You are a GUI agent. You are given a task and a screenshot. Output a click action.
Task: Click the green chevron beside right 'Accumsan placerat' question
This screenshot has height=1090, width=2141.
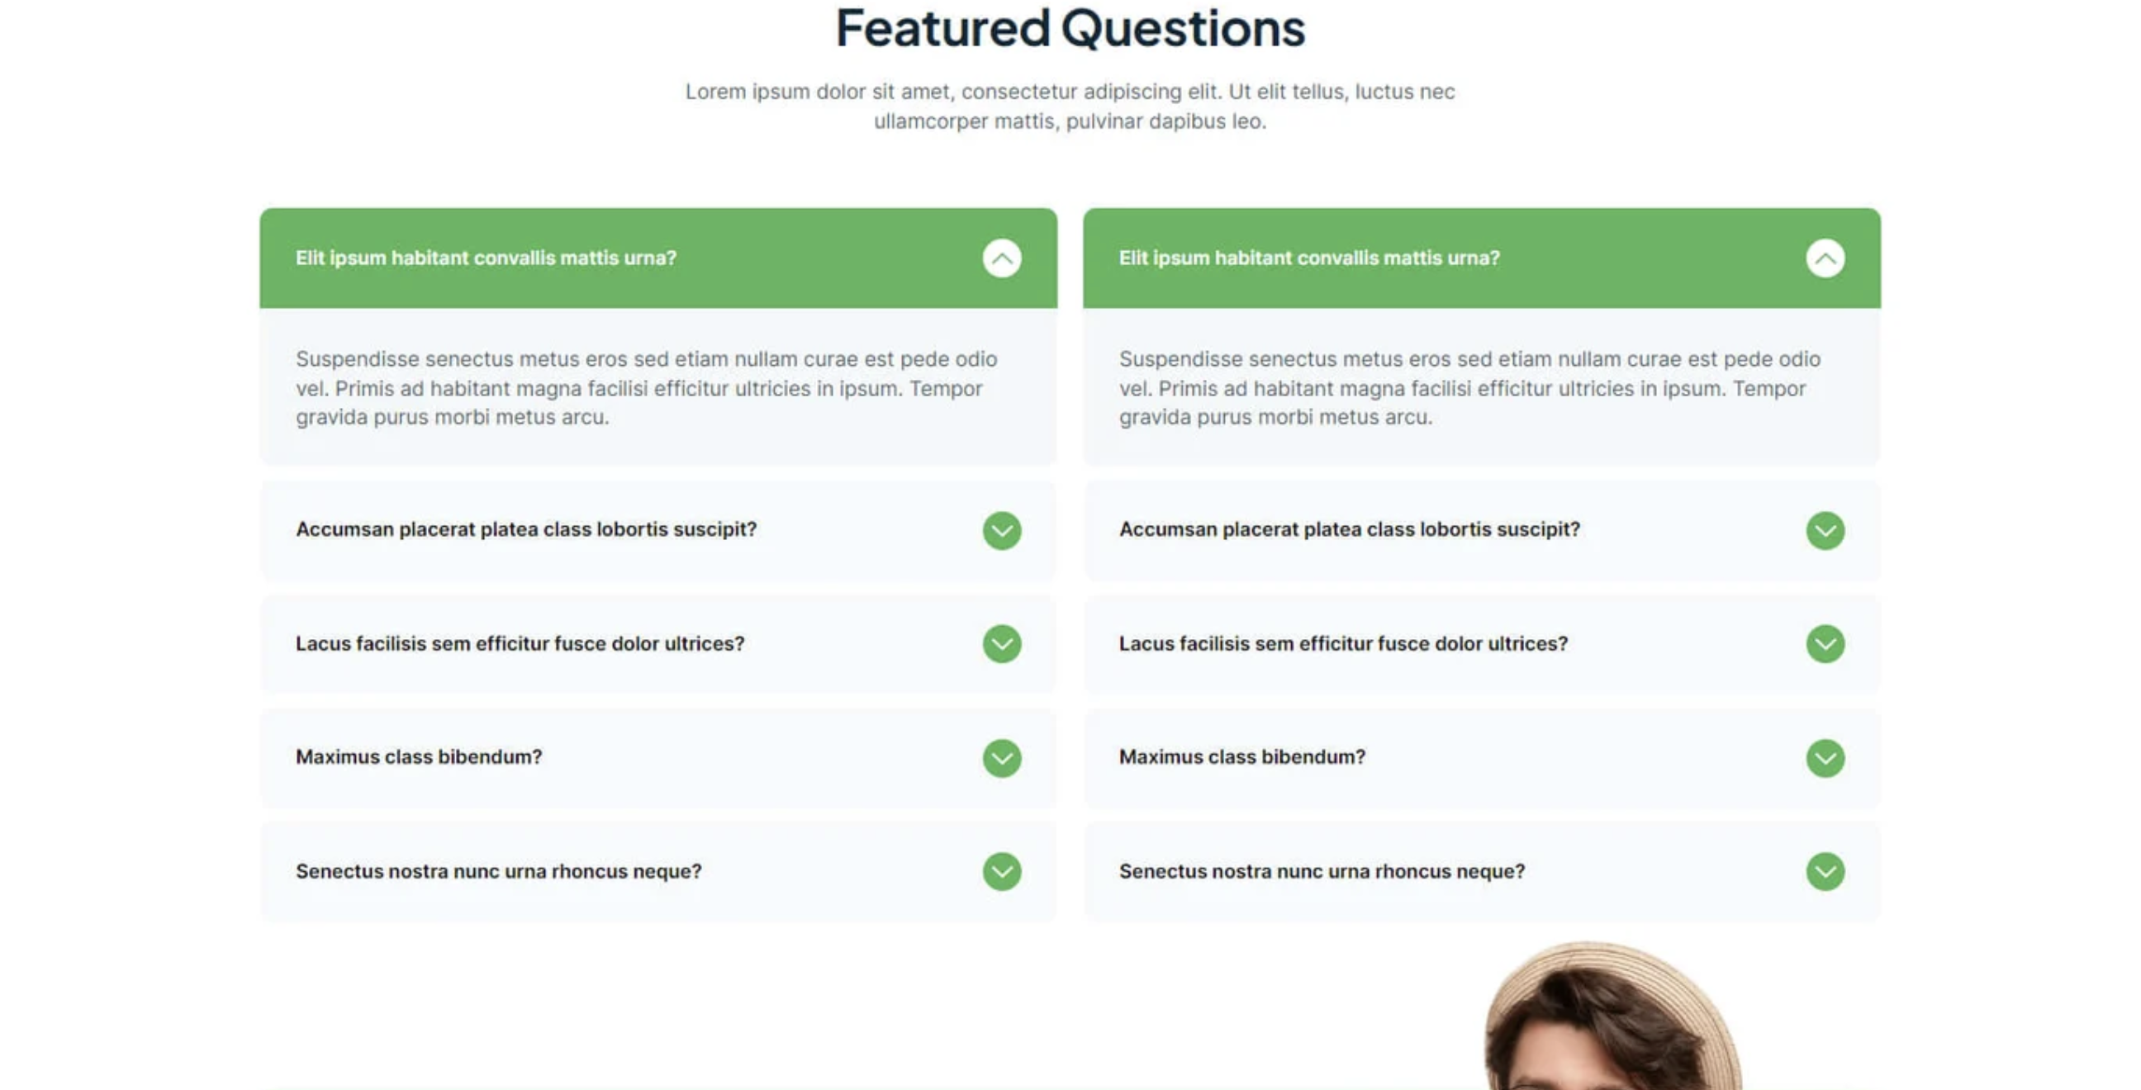1825,530
